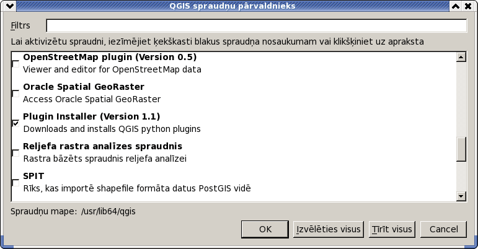Viewport: 478px width, 249px height.
Task: Click the OK button
Action: (265, 229)
